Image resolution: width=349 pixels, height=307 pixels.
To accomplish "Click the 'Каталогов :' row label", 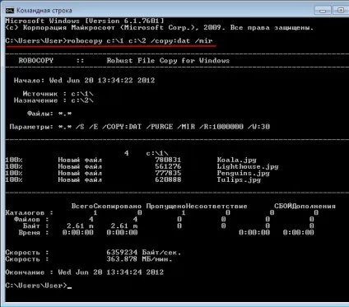I will [30, 212].
